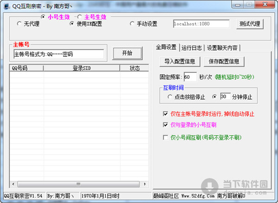Click the 固定频率 seconds input field
This screenshot has height=203, width=278.
click(190, 77)
